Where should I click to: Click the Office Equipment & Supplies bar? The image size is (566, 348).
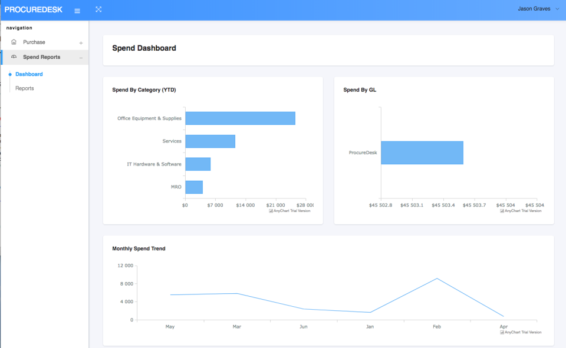(x=240, y=118)
